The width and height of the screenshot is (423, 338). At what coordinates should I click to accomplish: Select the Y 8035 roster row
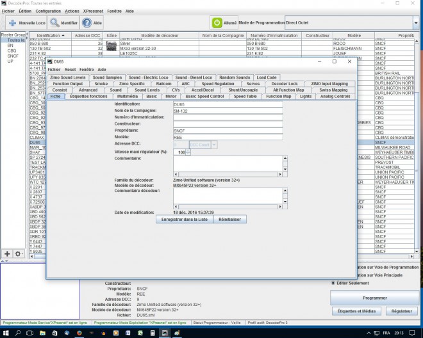pos(38,251)
